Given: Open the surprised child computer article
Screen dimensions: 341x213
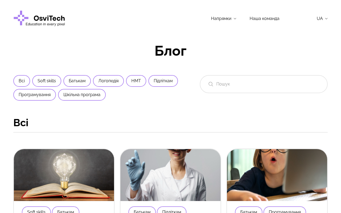Looking at the screenshot, I should point(277,175).
